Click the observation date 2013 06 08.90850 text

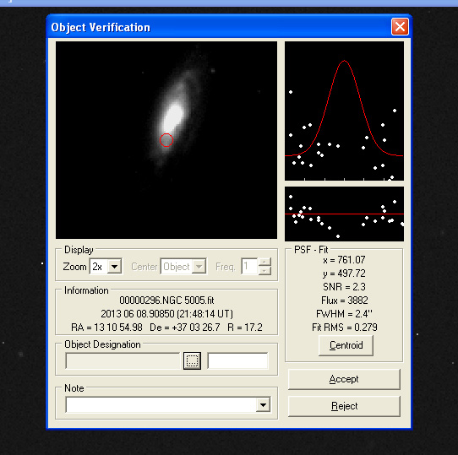138,314
